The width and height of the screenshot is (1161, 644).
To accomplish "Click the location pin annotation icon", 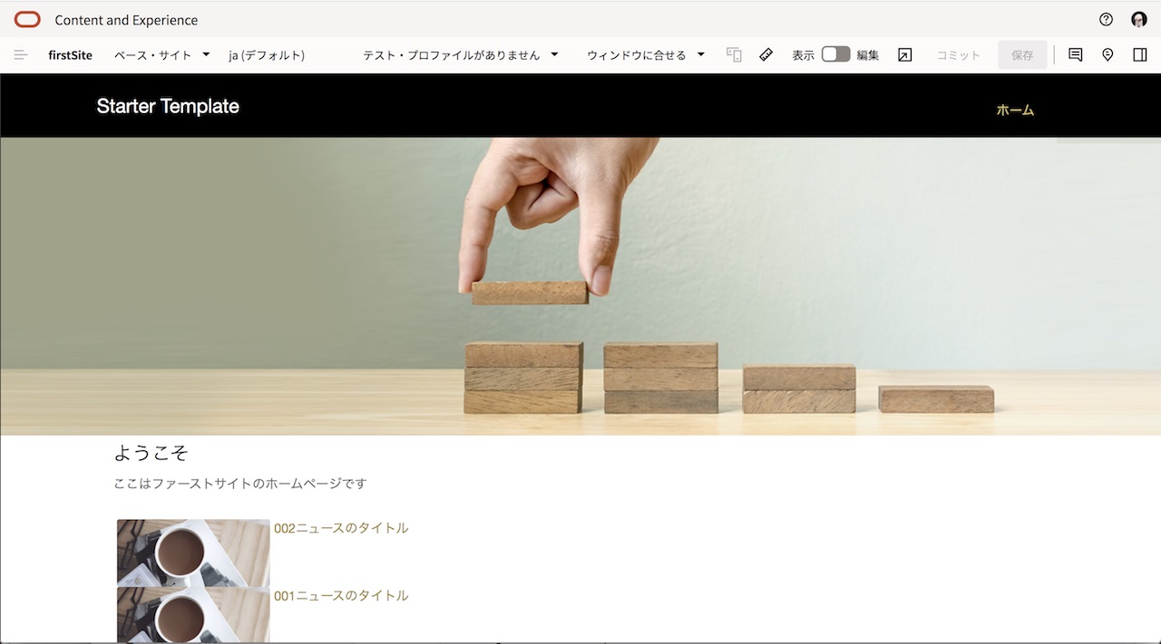I will coord(1107,55).
